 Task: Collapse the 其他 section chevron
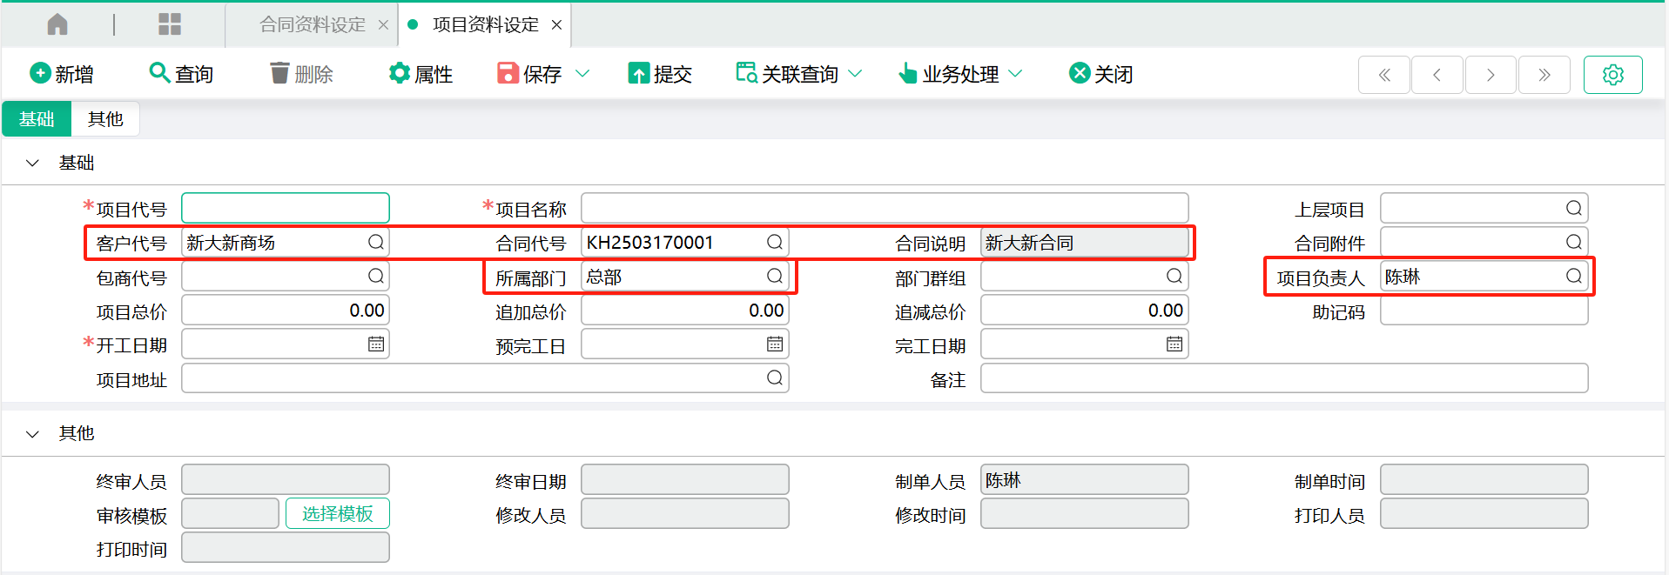(x=33, y=433)
